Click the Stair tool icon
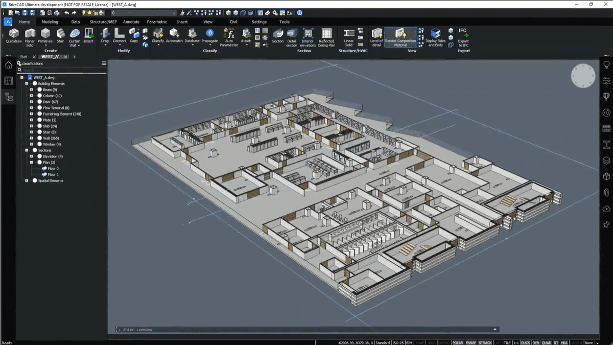 tap(60, 34)
